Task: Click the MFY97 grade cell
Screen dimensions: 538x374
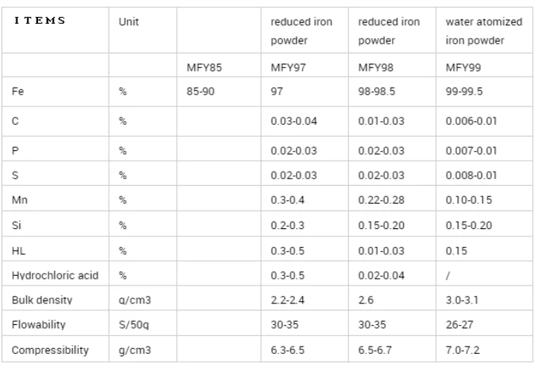Action: [x=287, y=68]
